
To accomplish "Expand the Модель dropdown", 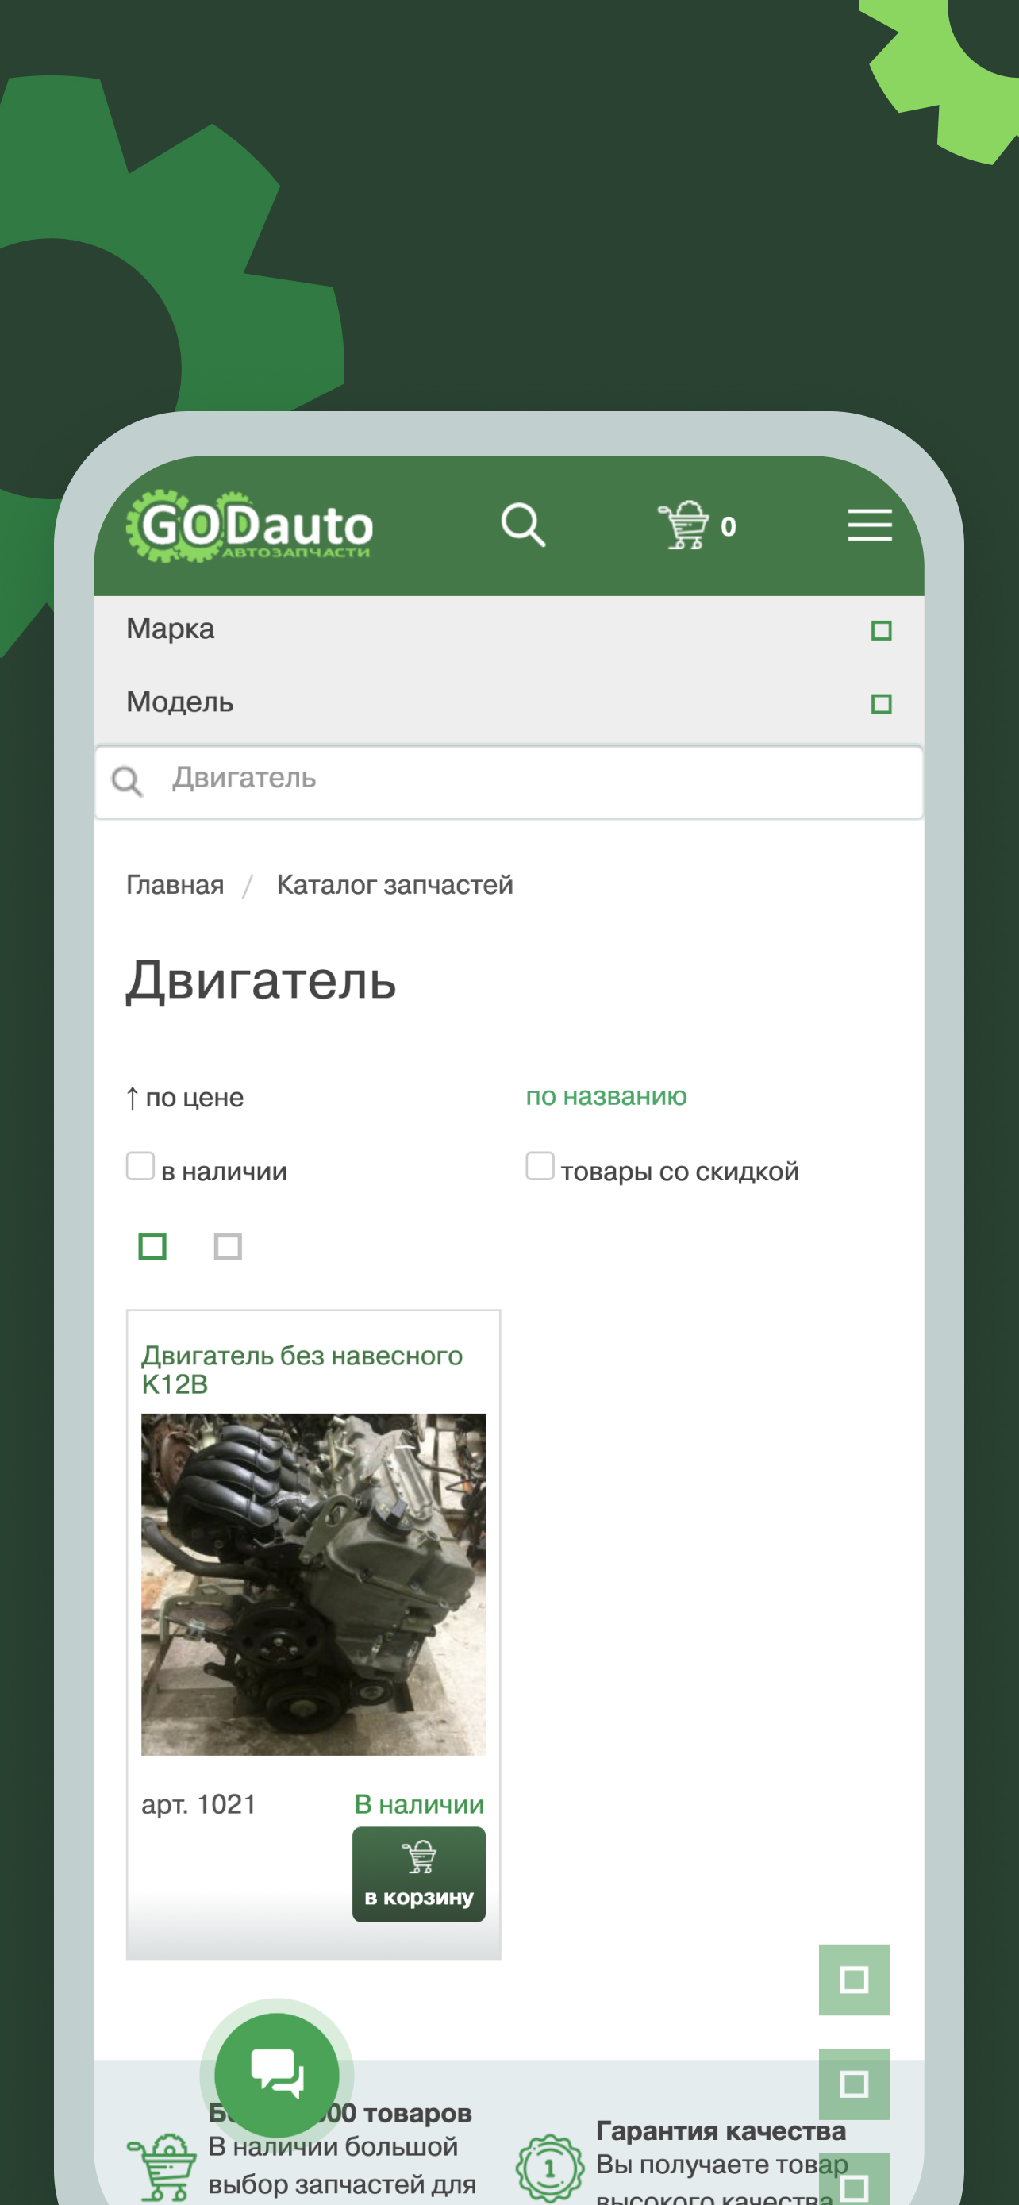I will 508,702.
